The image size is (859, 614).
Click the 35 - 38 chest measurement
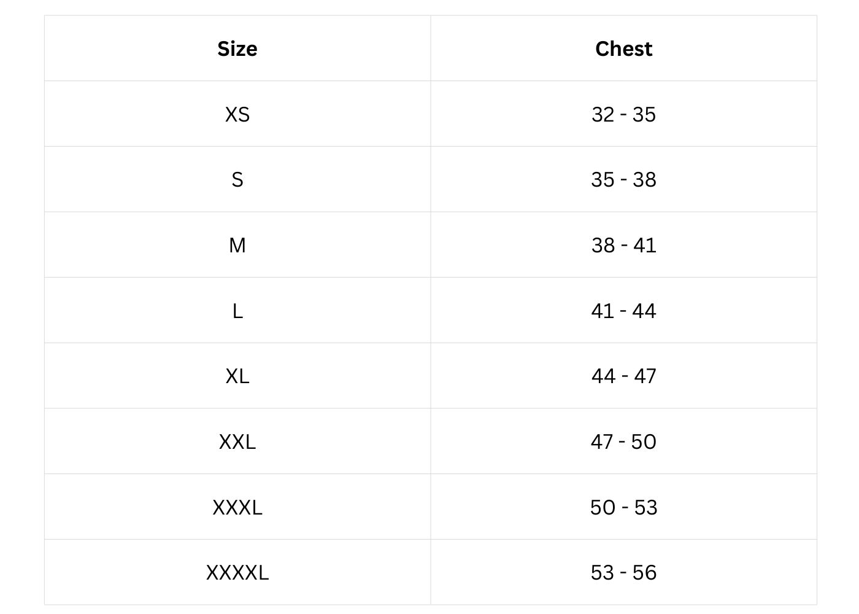(x=623, y=179)
